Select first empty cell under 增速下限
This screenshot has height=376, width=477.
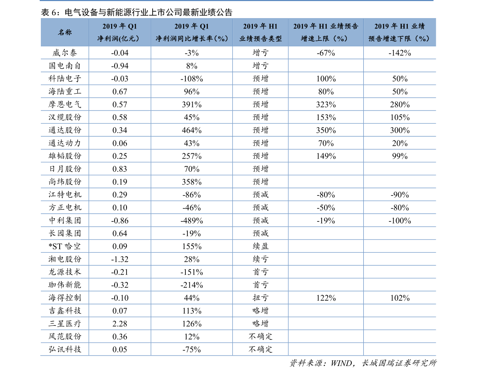click(x=399, y=53)
